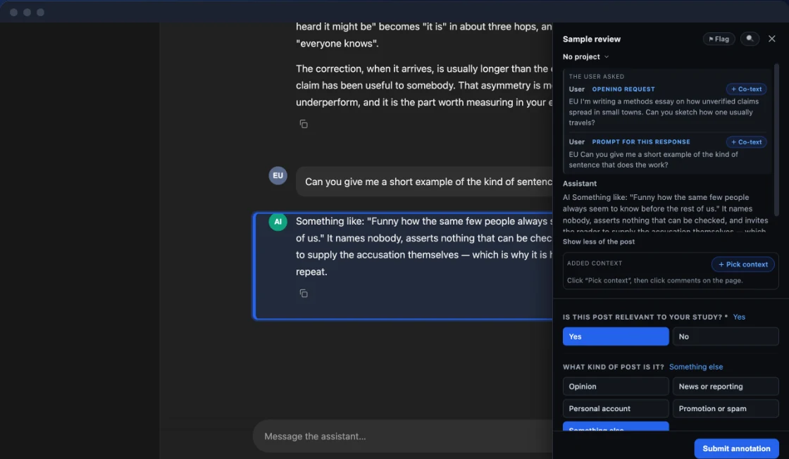
Task: Choose Promotion or spam as post kind
Action: coord(725,408)
